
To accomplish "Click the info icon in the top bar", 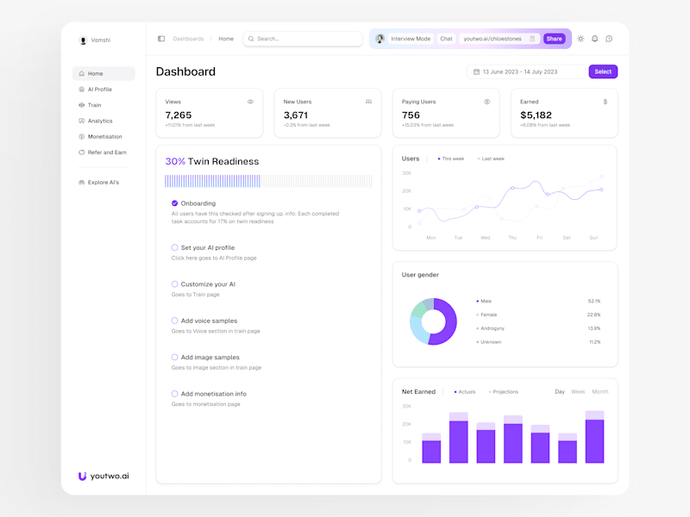I will (x=609, y=39).
